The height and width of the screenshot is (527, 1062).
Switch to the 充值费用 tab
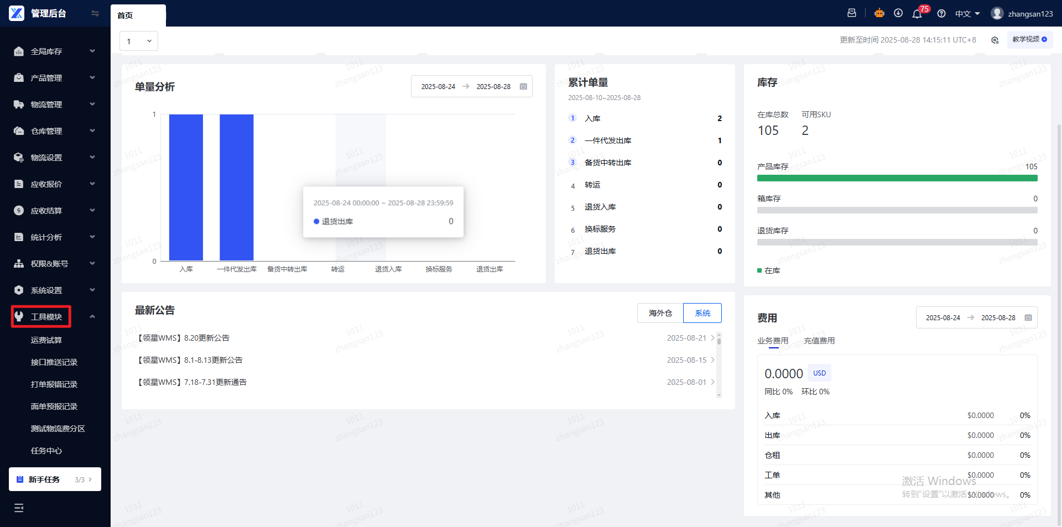point(819,341)
